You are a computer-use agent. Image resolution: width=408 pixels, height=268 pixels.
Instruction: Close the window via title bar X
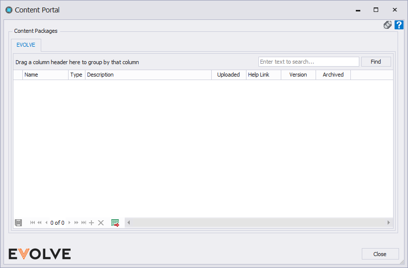(395, 10)
